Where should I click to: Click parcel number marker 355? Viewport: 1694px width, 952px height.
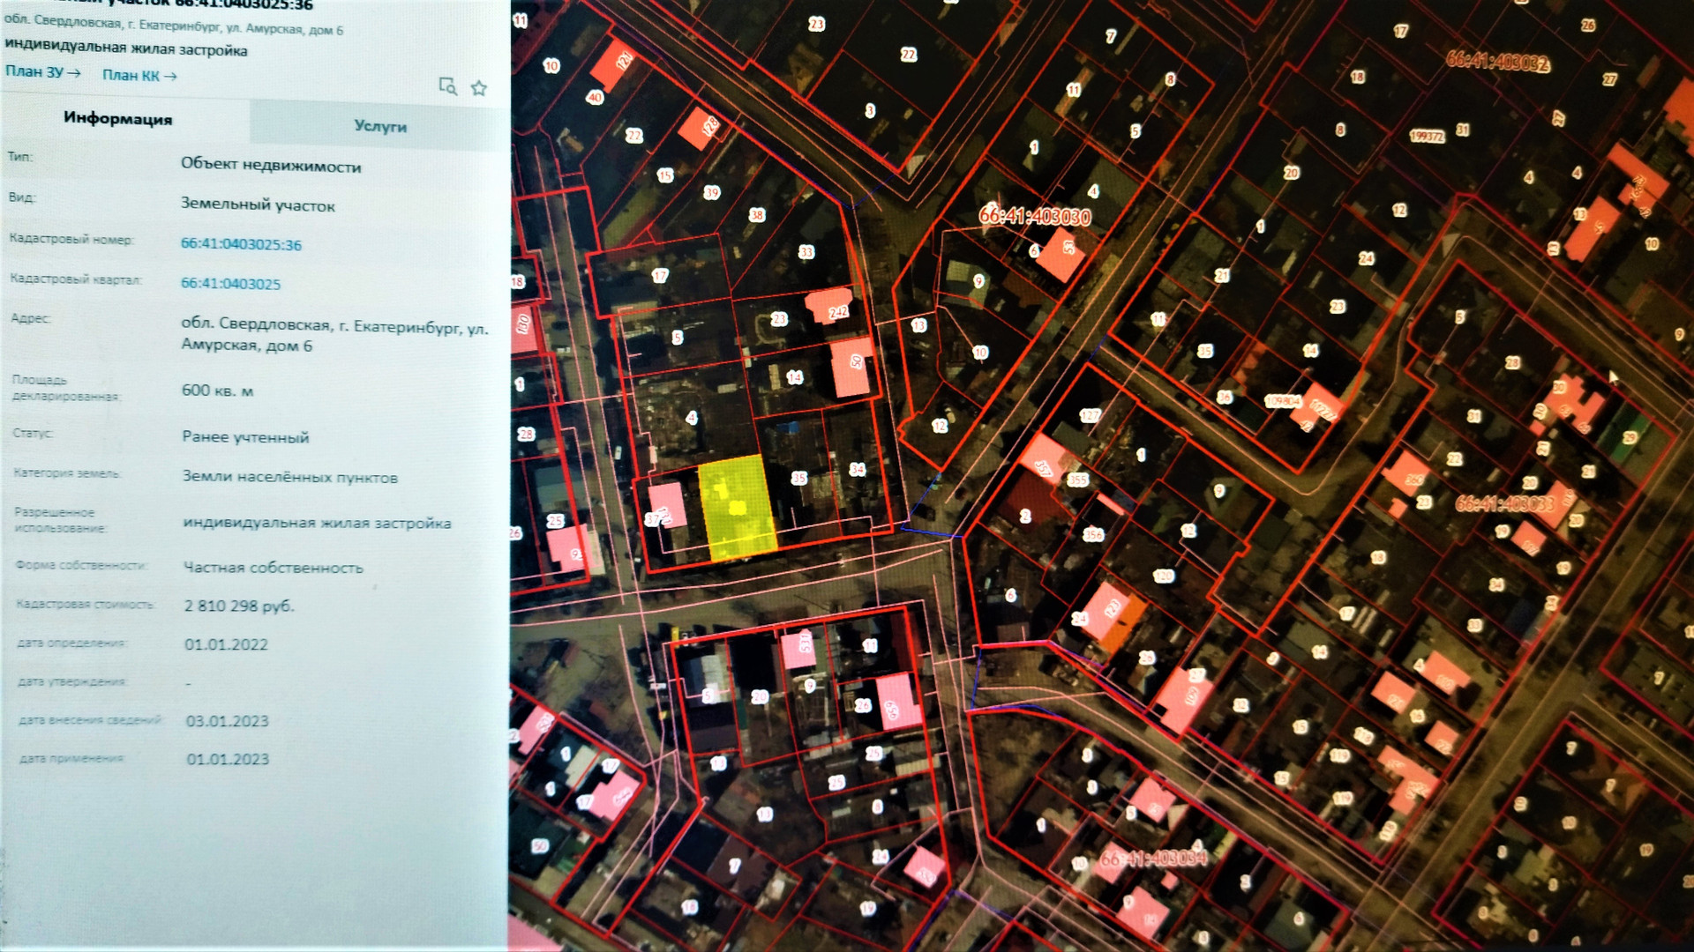pyautogui.click(x=1078, y=480)
